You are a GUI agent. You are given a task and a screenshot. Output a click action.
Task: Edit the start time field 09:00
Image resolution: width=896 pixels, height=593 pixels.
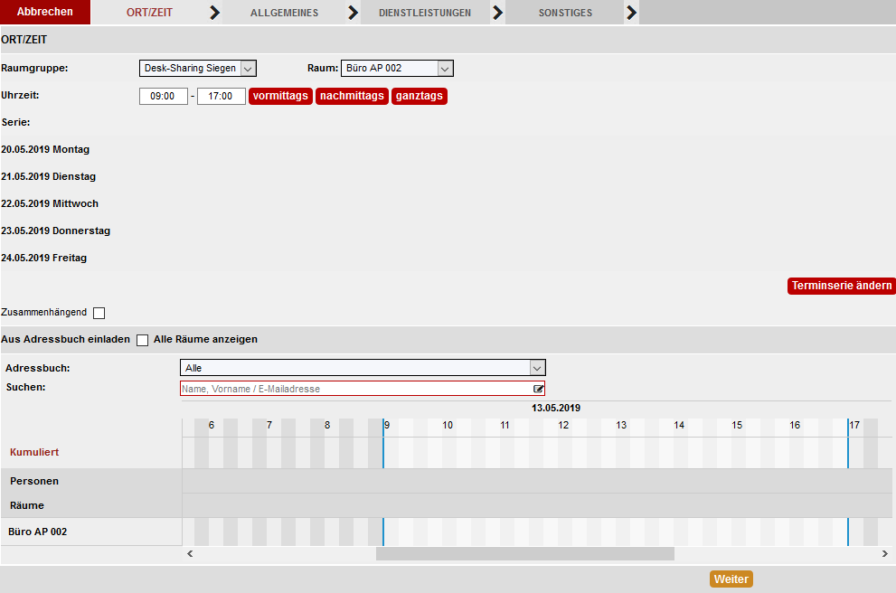(x=164, y=96)
